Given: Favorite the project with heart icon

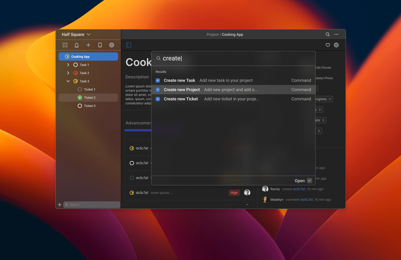Looking at the screenshot, I should coord(328,45).
